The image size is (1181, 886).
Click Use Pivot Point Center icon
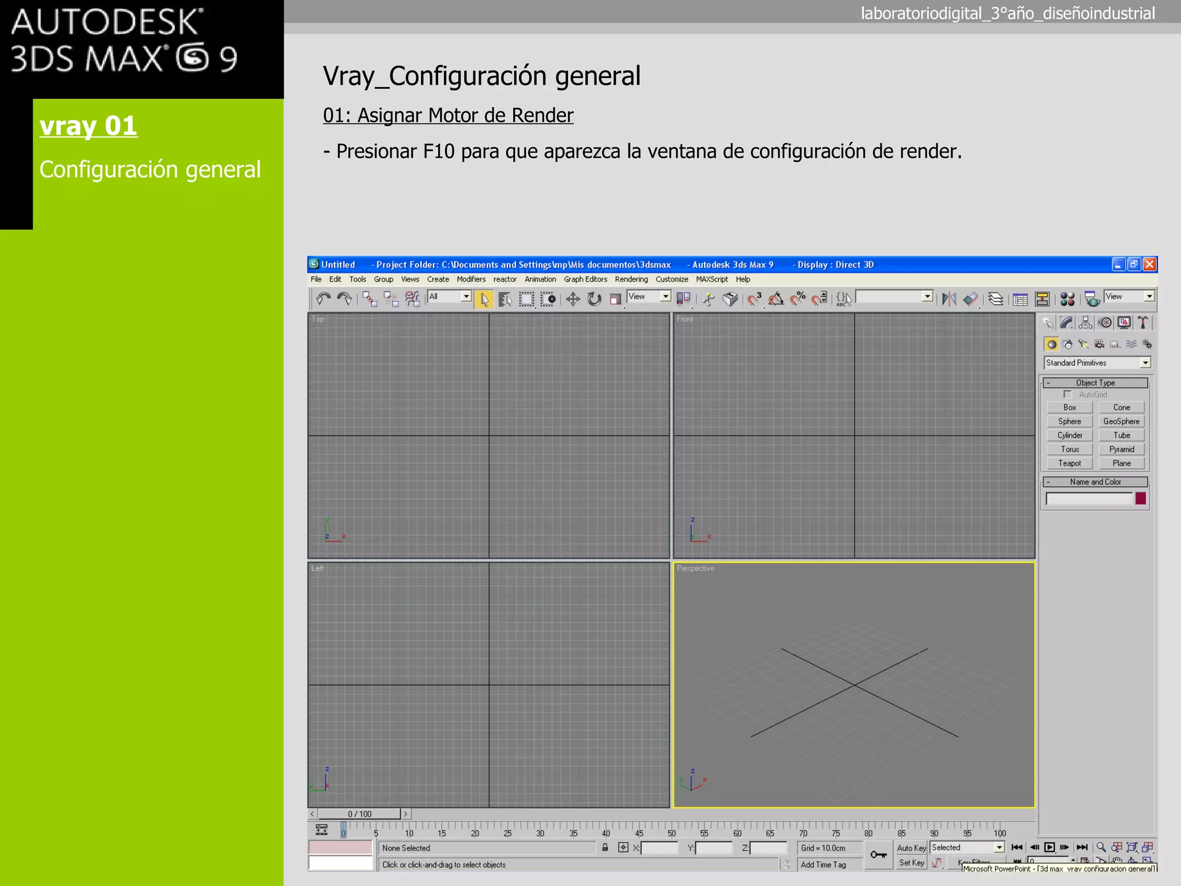tap(683, 299)
